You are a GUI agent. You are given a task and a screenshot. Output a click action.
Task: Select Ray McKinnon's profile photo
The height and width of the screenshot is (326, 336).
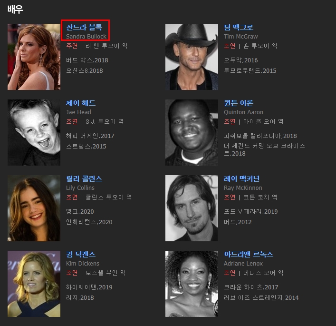click(x=192, y=208)
